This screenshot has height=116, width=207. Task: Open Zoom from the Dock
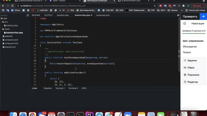coord(128,114)
